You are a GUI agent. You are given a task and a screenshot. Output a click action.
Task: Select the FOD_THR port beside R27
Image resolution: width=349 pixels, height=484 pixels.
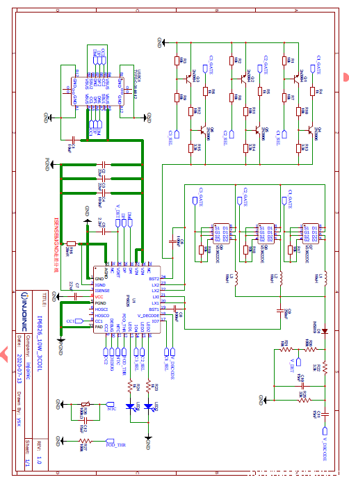pos(110,440)
